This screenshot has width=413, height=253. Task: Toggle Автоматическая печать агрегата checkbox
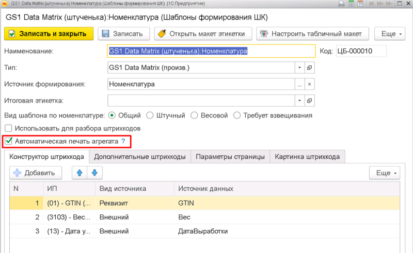point(8,141)
